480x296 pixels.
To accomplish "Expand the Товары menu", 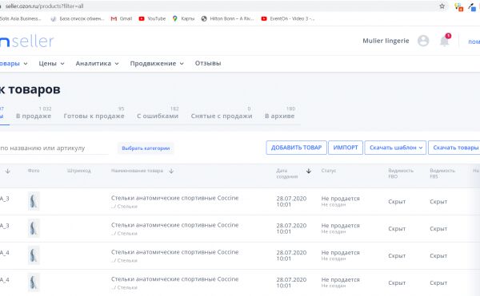I will click(14, 64).
